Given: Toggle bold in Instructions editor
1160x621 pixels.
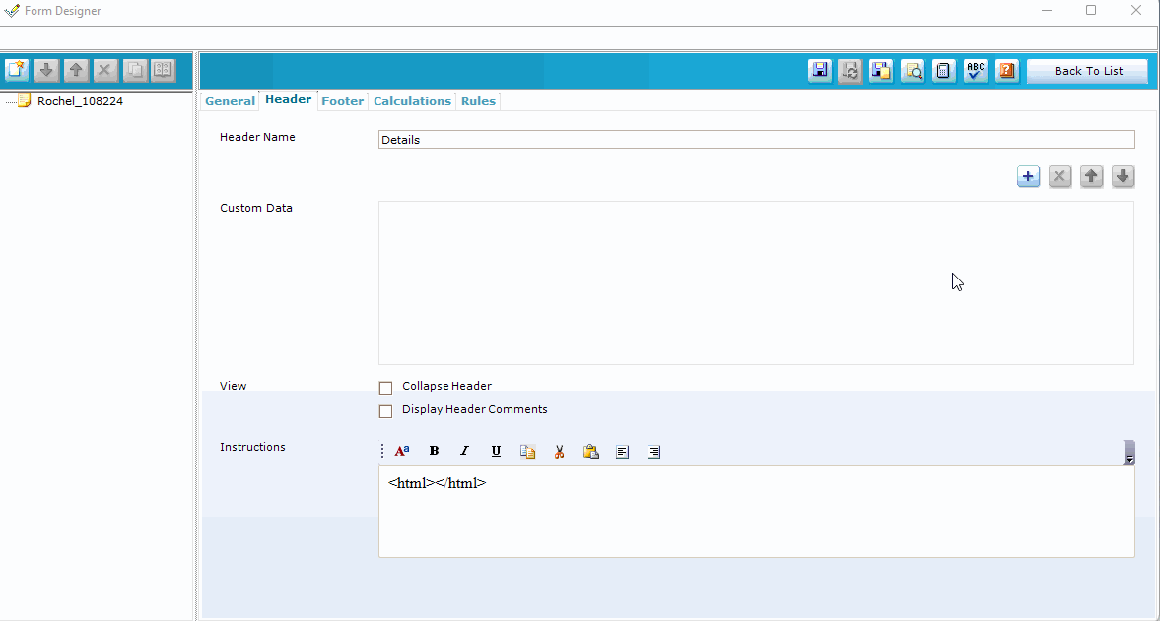Looking at the screenshot, I should (x=434, y=451).
